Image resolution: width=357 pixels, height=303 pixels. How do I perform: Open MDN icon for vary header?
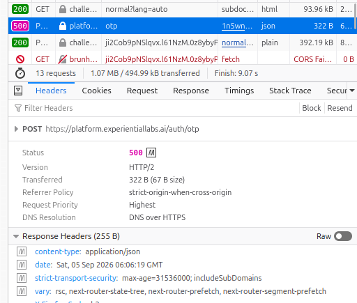tap(22, 291)
